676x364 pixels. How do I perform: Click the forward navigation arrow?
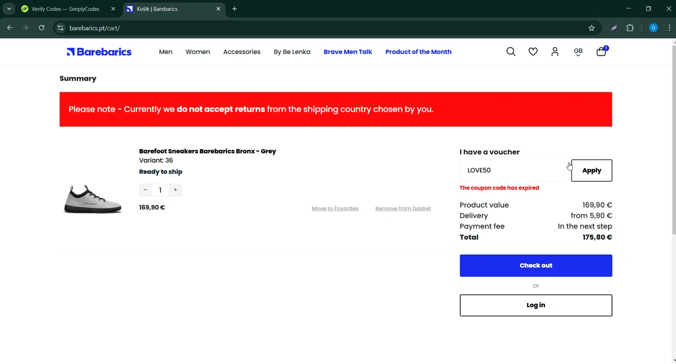[x=26, y=28]
